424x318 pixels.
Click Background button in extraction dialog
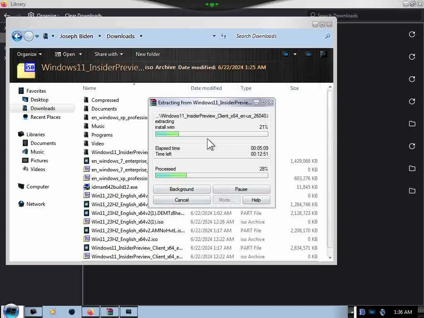pos(181,189)
